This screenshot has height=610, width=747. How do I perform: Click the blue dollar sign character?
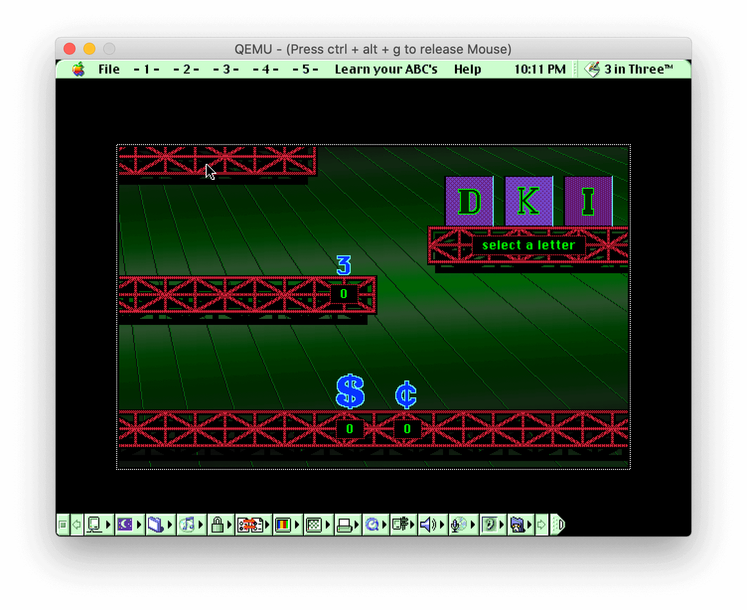[351, 391]
